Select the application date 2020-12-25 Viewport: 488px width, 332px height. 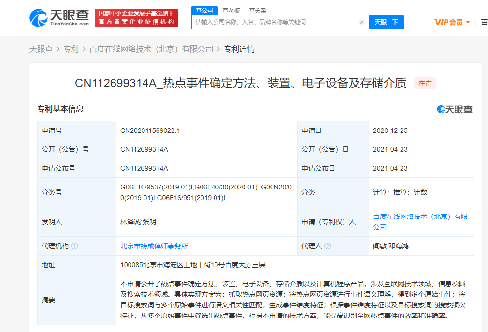(x=390, y=130)
